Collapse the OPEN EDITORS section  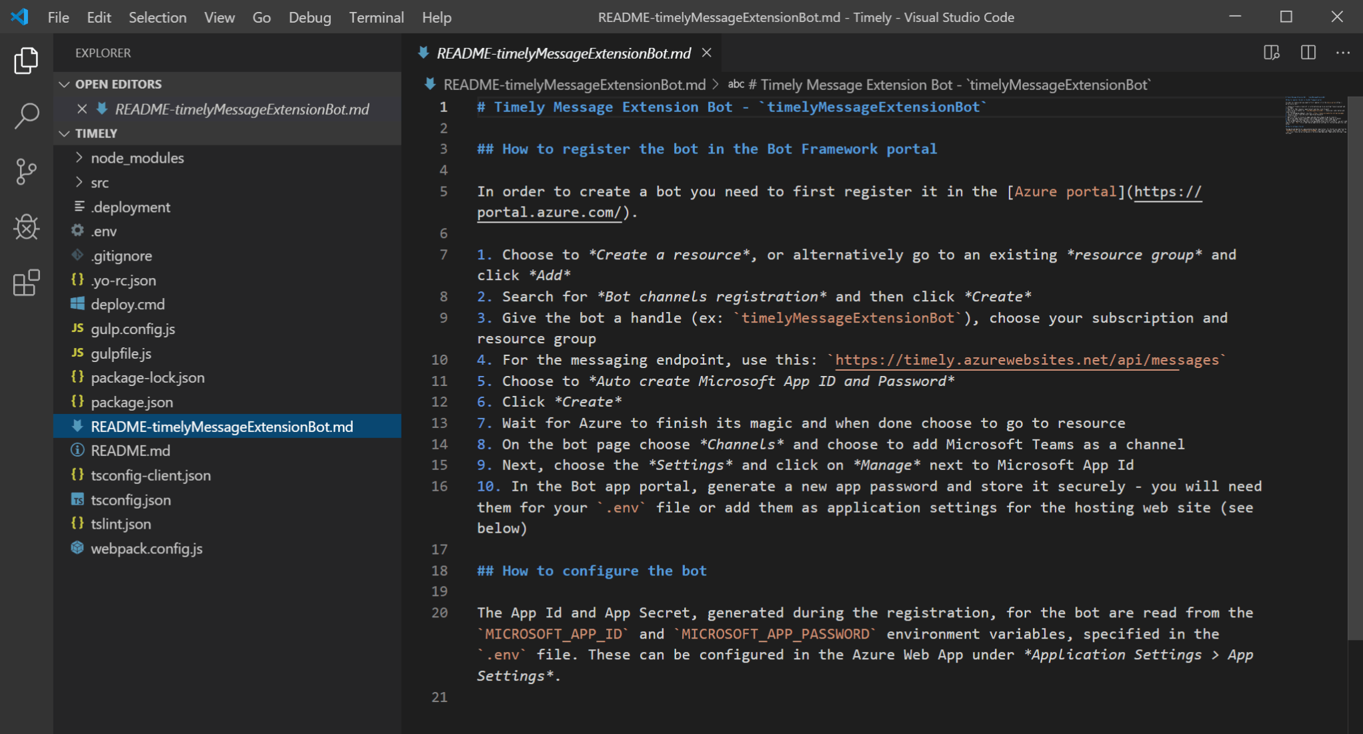point(65,84)
